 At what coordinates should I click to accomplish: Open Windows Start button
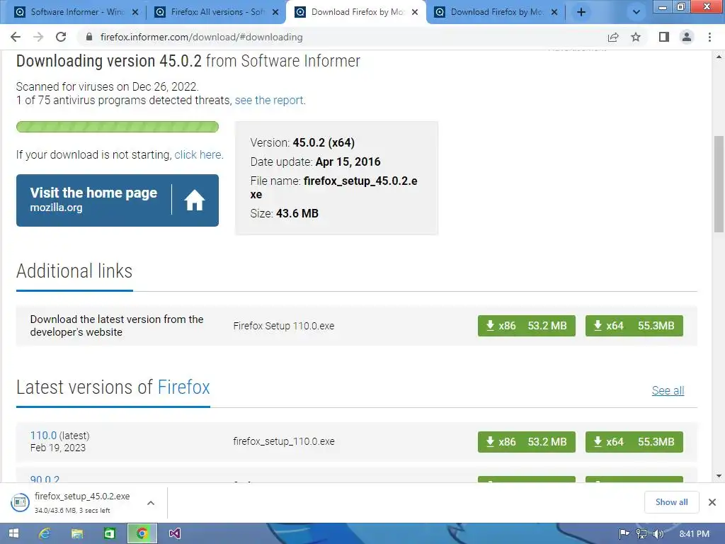point(14,533)
